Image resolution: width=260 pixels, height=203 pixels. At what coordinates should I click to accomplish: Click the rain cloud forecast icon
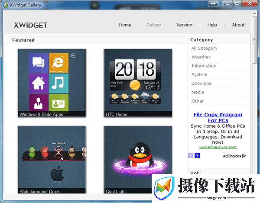pyautogui.click(x=145, y=96)
